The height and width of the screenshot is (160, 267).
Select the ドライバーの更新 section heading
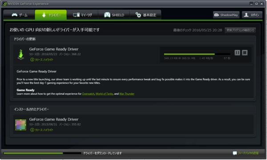(24, 39)
